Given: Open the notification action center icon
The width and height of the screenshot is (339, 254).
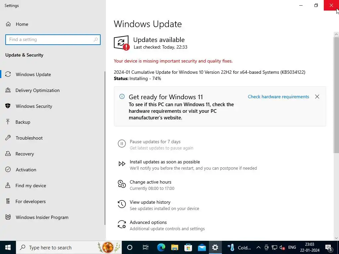Looking at the screenshot, I should tap(329, 248).
